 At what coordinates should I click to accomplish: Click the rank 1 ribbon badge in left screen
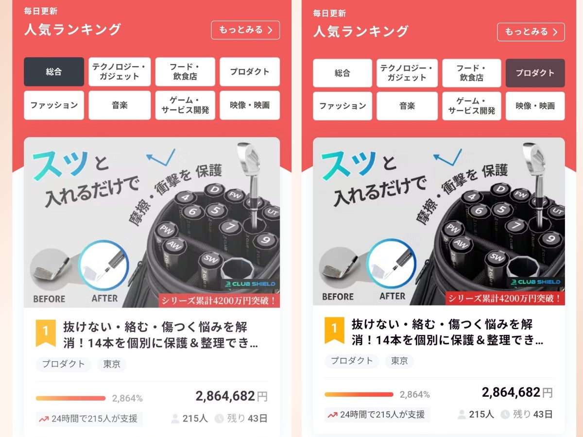(46, 332)
